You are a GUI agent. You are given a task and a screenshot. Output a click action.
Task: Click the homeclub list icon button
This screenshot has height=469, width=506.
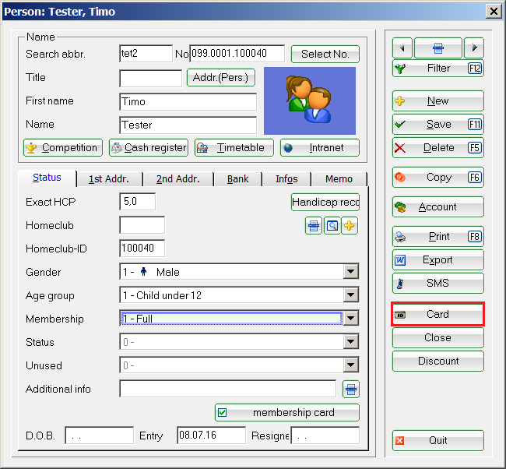(x=314, y=225)
